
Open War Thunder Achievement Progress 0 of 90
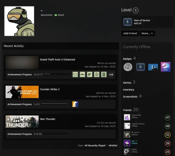click(x=25, y=134)
